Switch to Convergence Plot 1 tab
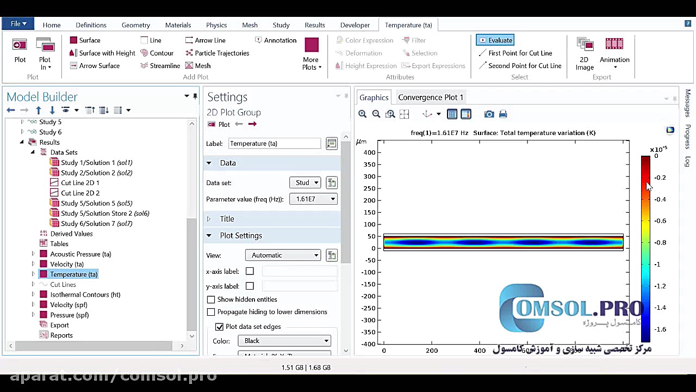 click(x=431, y=97)
